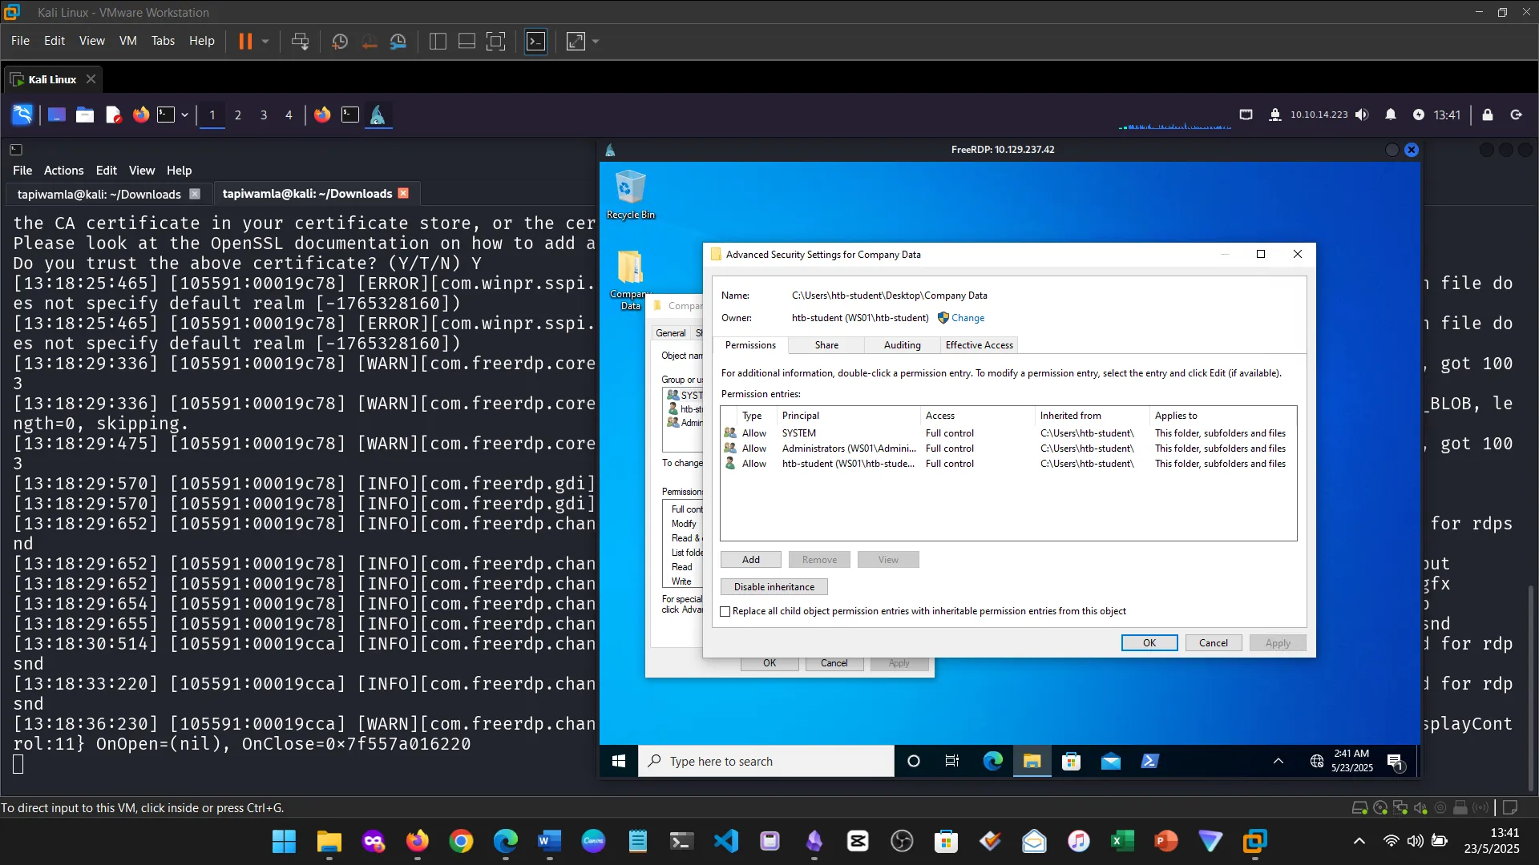The height and width of the screenshot is (865, 1539).
Task: Open the VMware console view icon
Action: 535,41
